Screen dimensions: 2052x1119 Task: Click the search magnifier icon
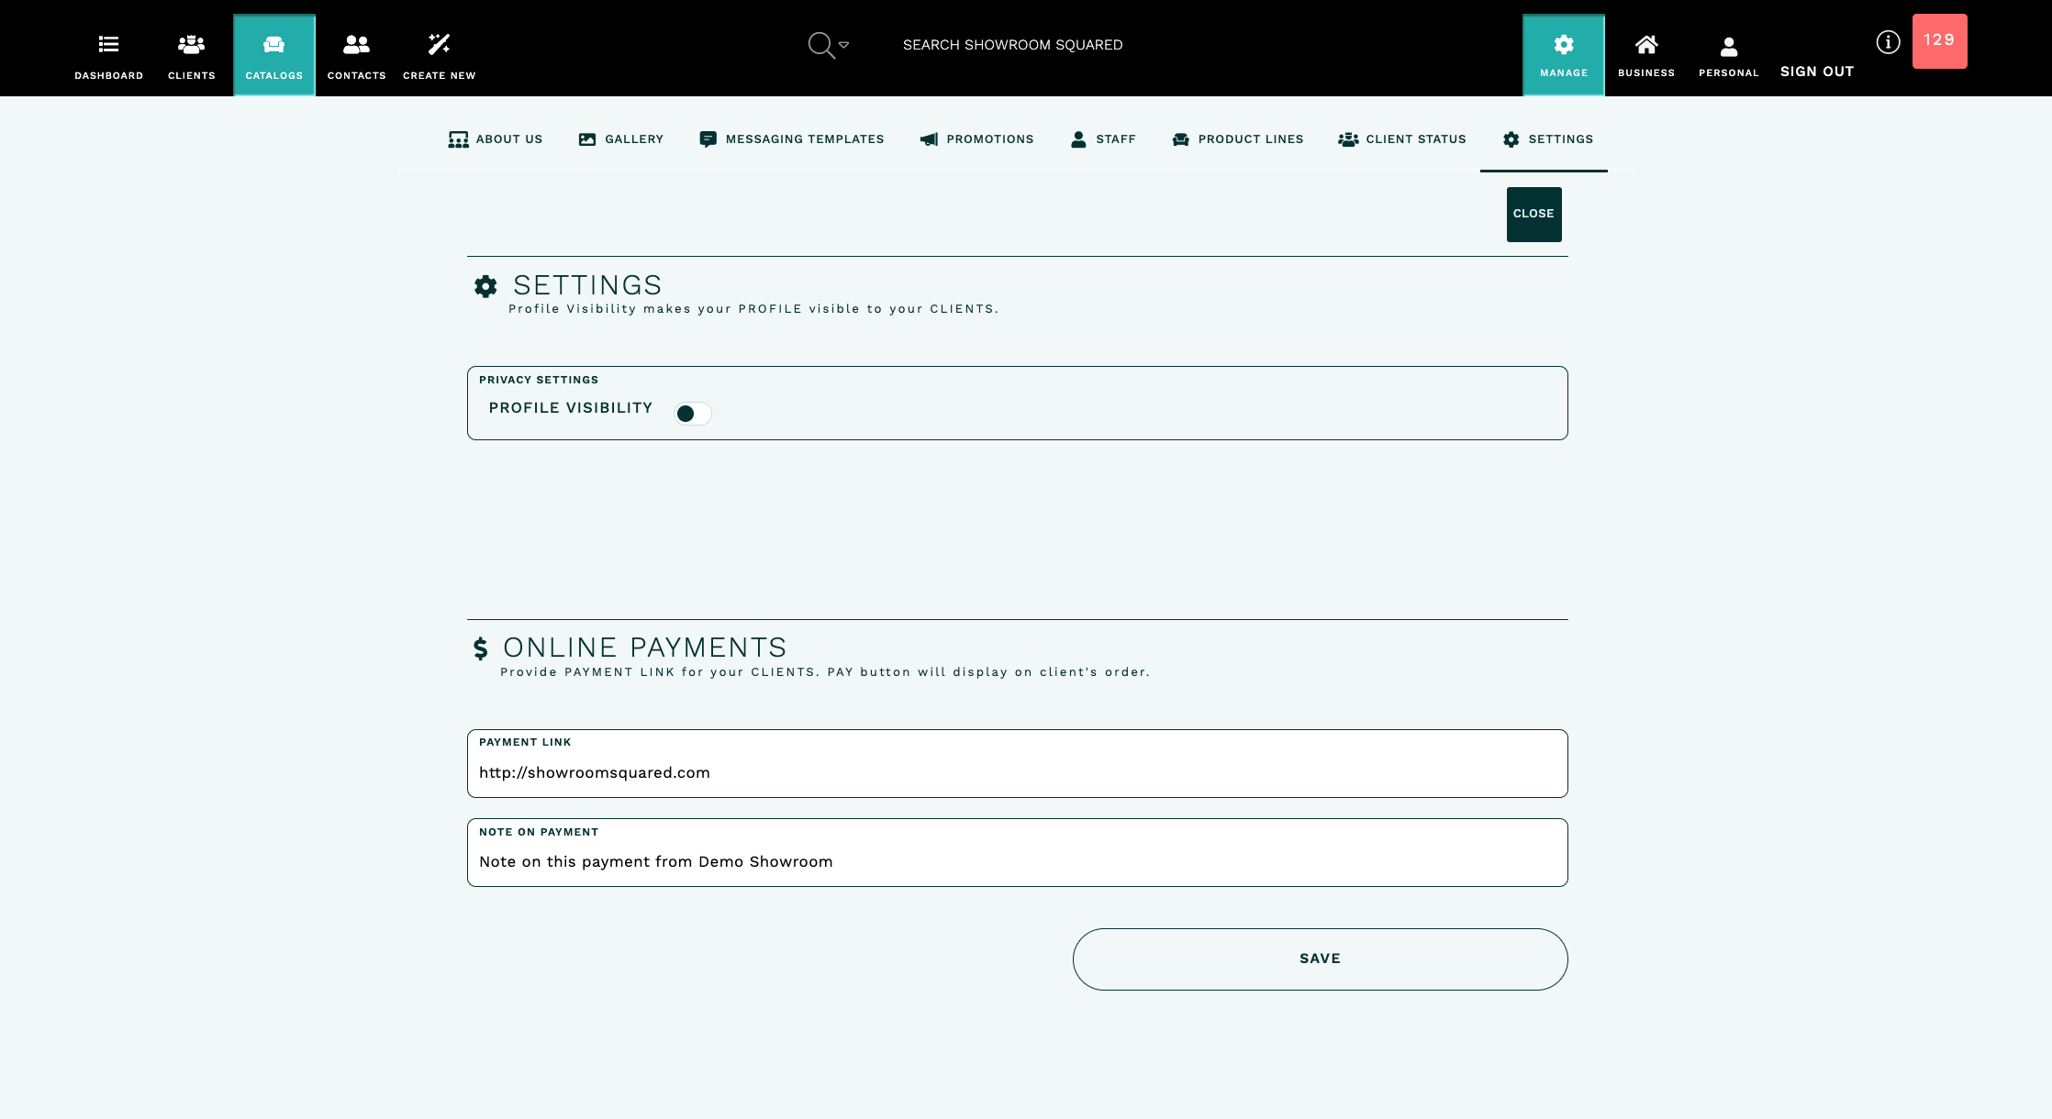[x=821, y=45]
